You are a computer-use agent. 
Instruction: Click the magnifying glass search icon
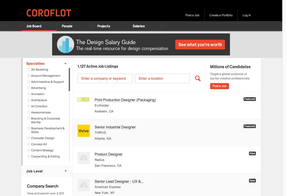click(x=198, y=78)
